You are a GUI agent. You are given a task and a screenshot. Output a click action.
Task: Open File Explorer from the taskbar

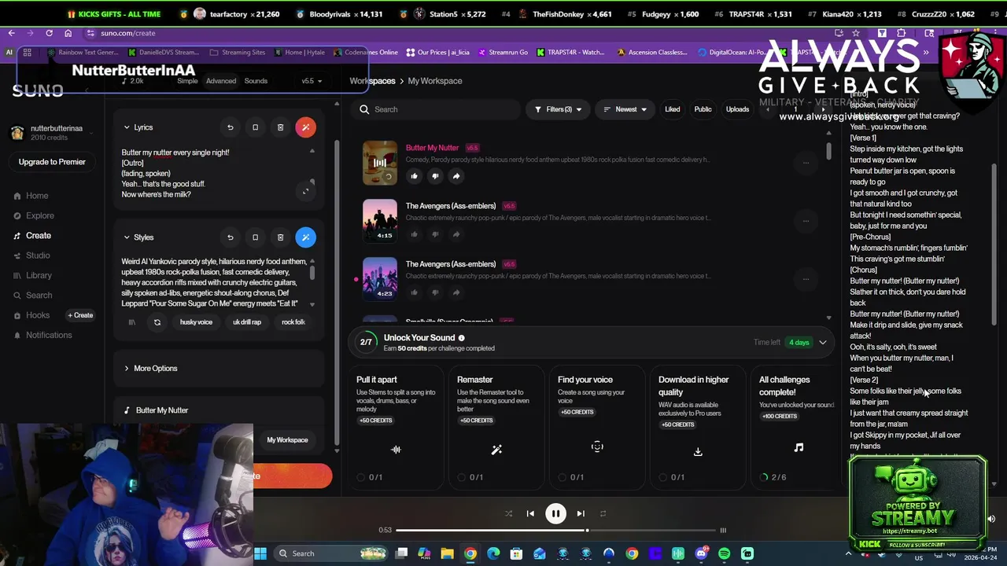[447, 553]
